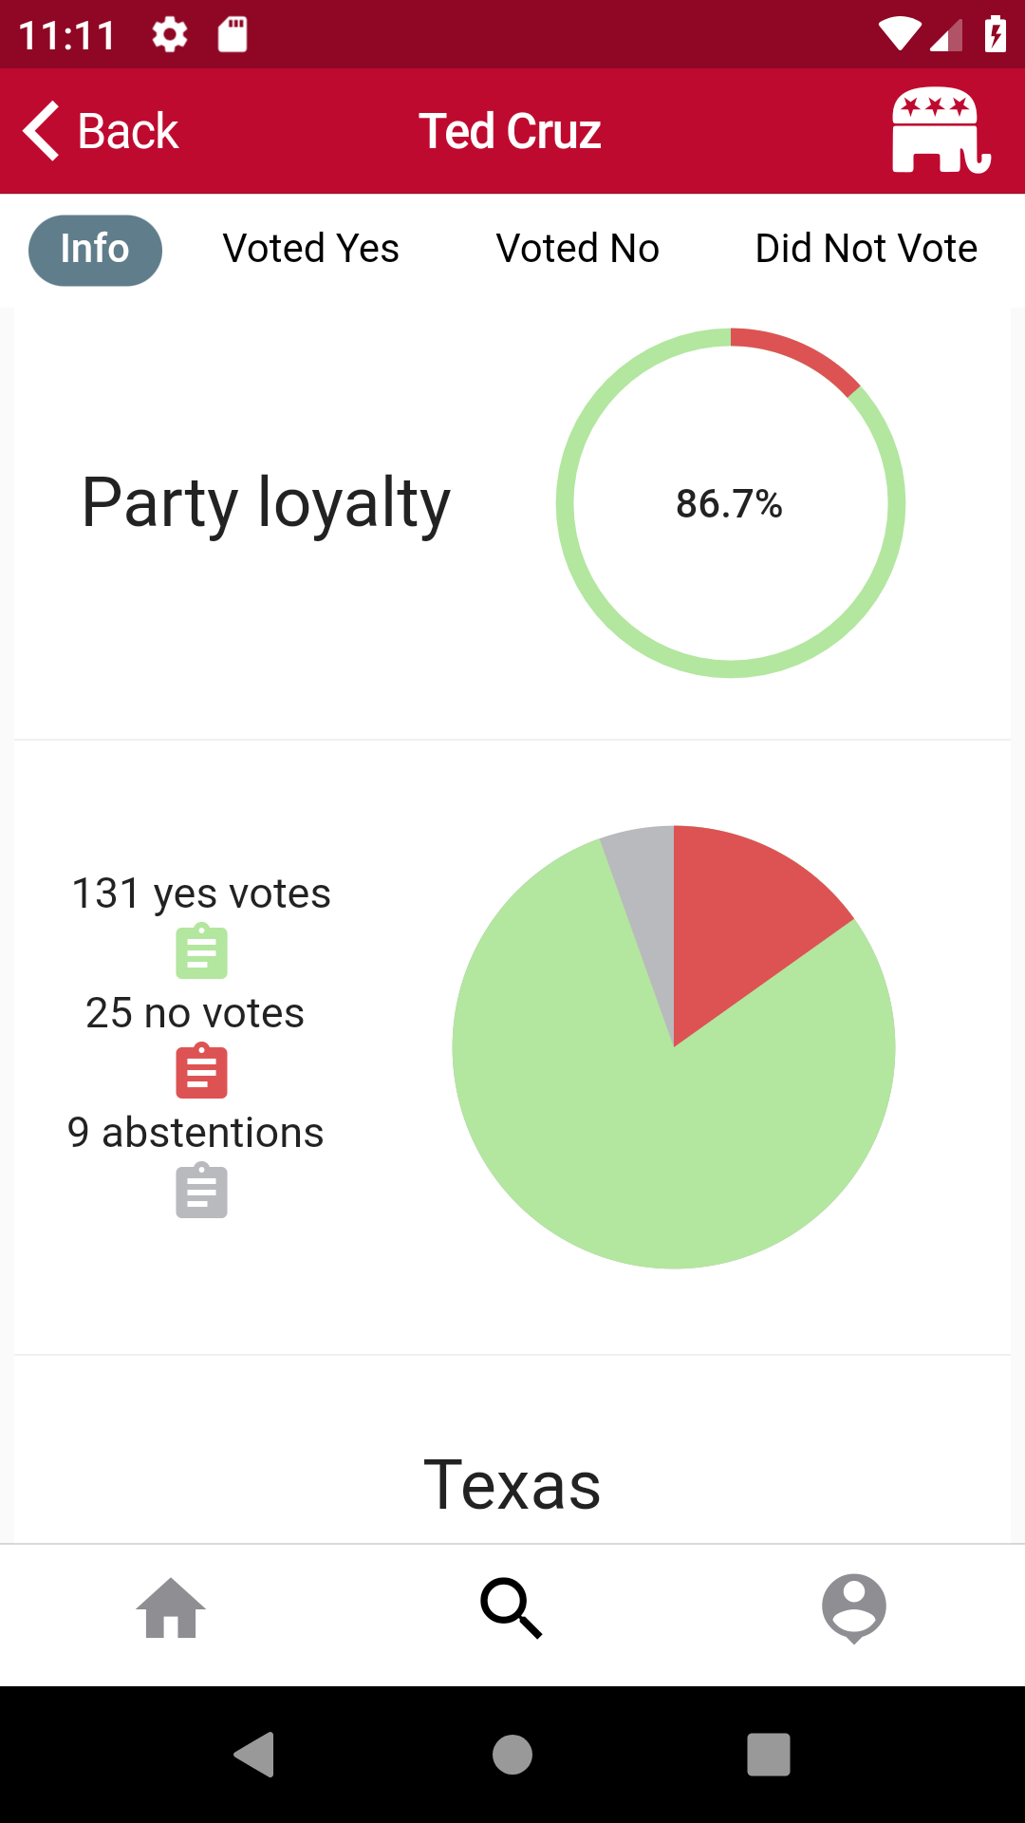Open the Home tab icon
Image resolution: width=1025 pixels, height=1823 pixels.
(x=171, y=1607)
